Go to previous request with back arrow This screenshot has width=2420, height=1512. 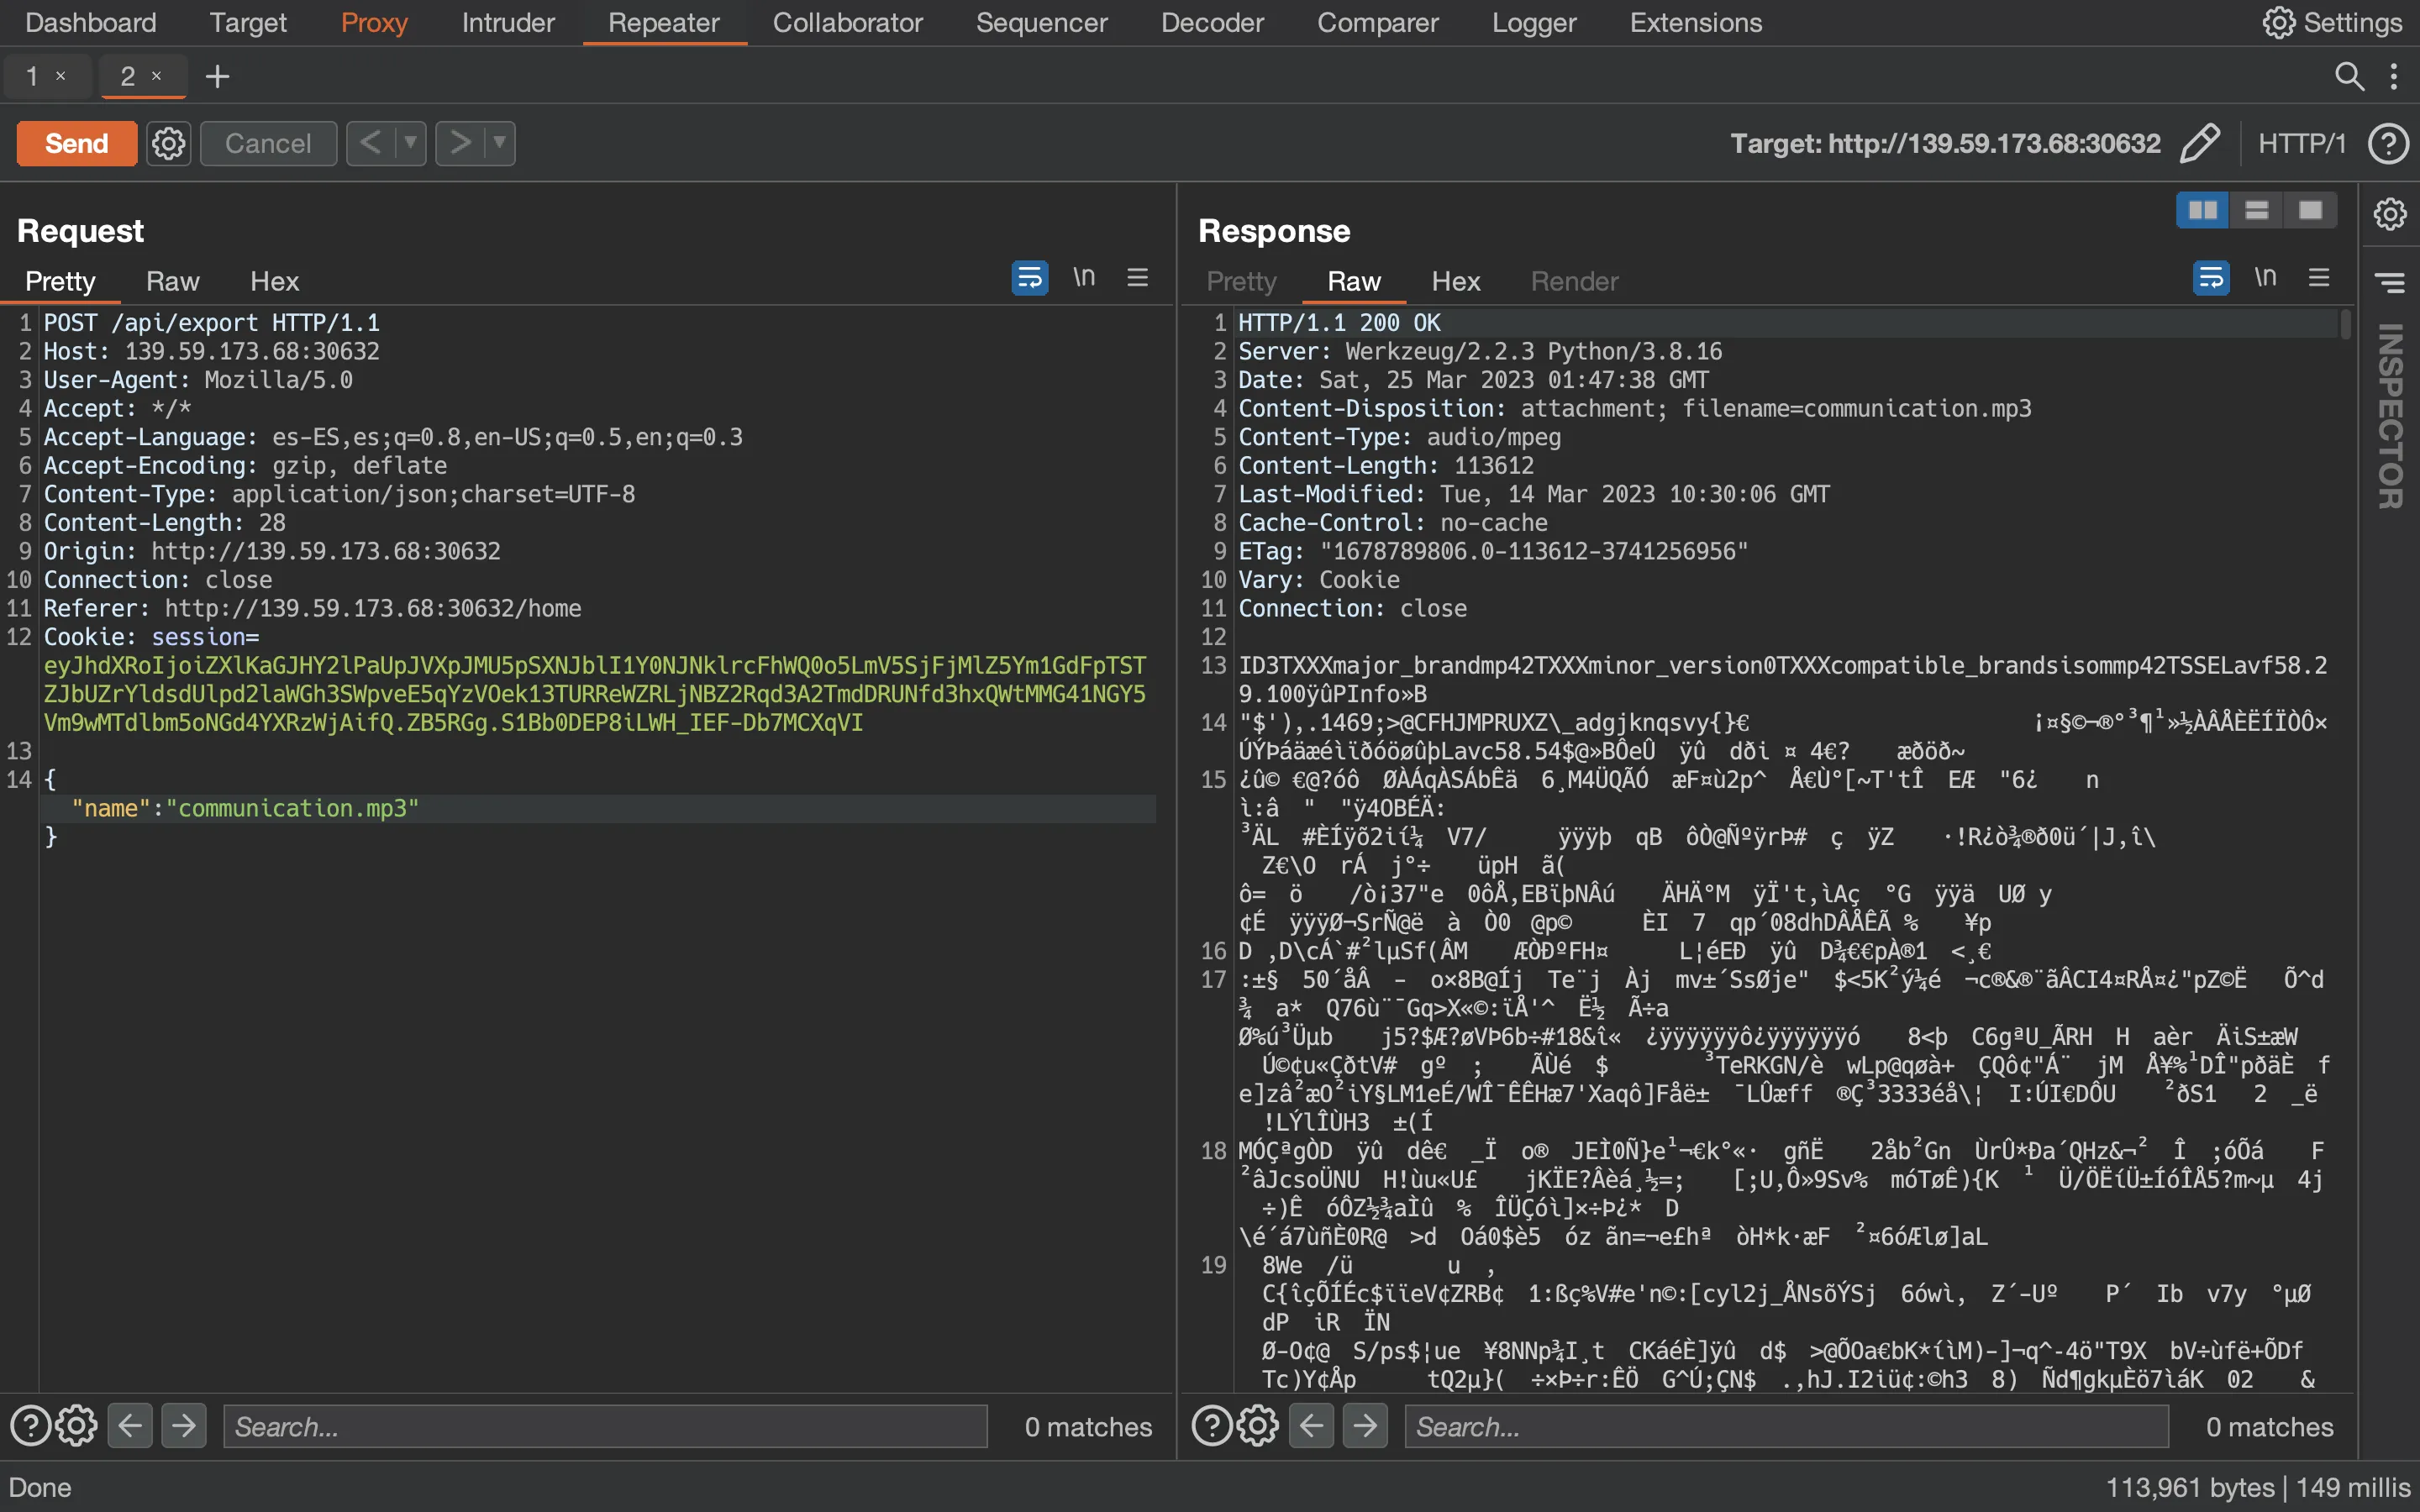370,143
